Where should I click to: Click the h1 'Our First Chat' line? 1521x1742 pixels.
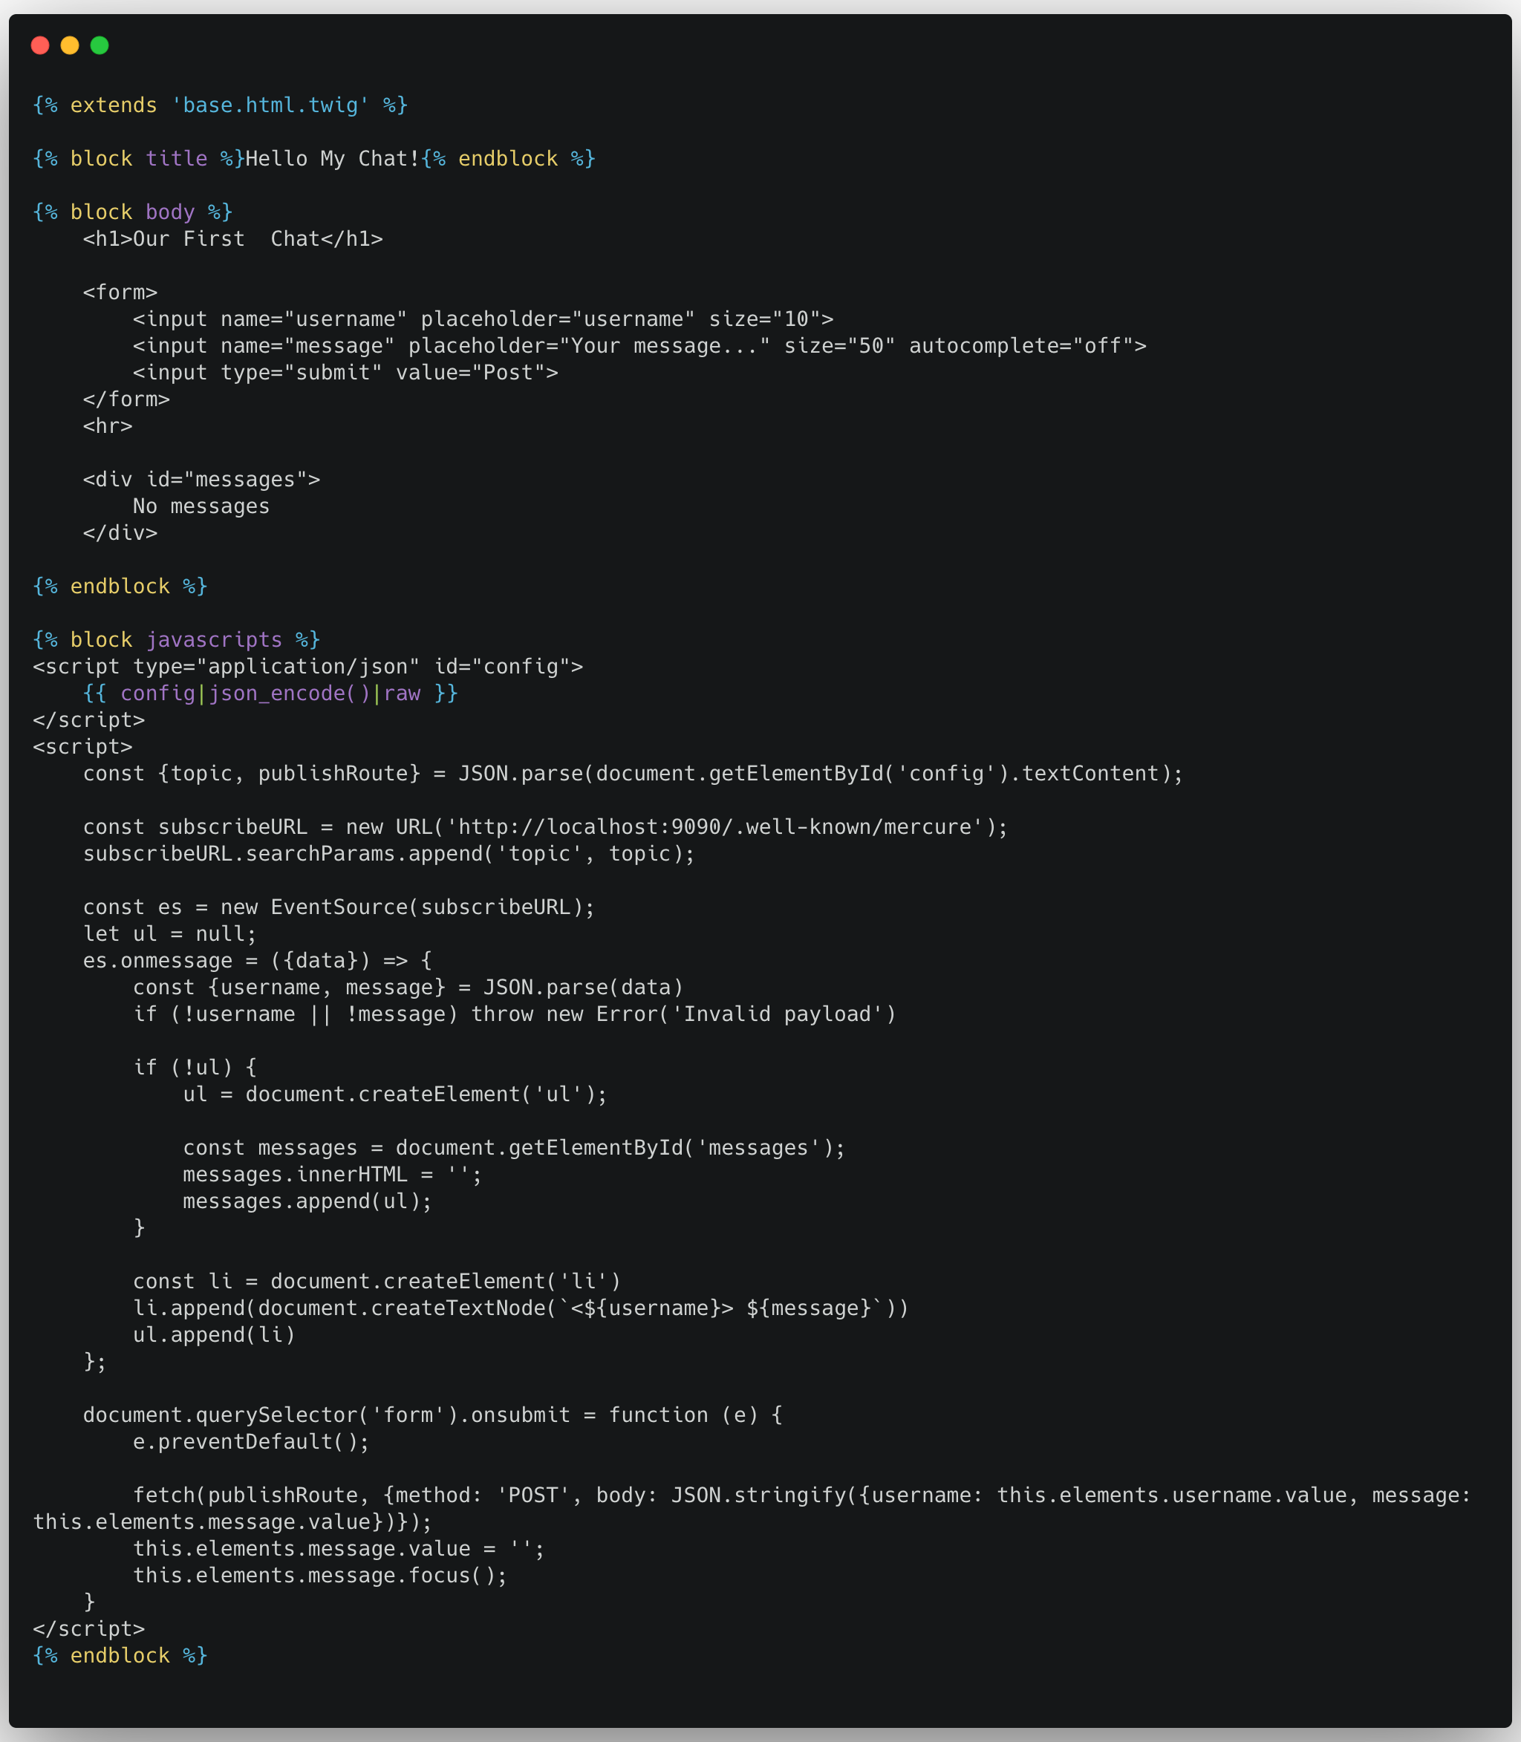pyautogui.click(x=232, y=239)
